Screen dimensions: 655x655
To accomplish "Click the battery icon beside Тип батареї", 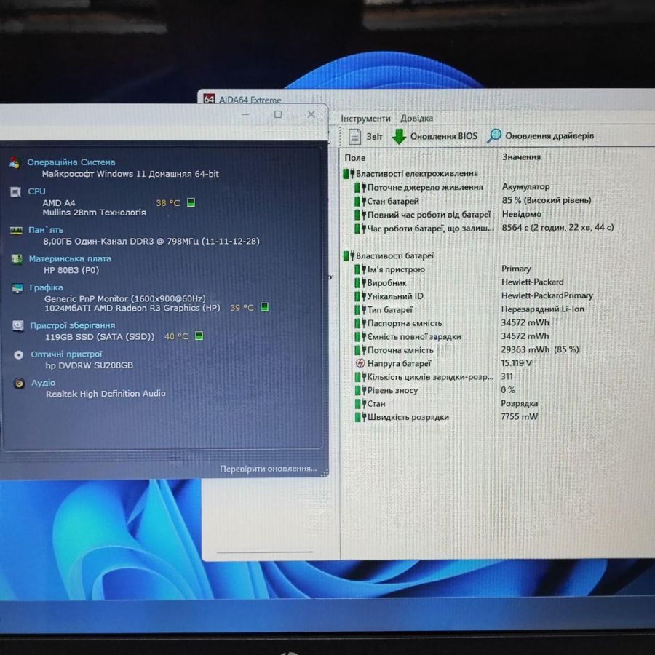I will [x=360, y=309].
